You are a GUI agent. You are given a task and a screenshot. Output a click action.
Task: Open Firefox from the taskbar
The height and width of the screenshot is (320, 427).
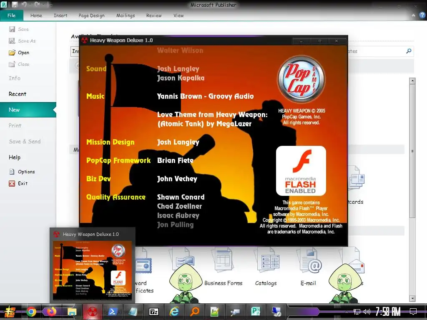(51, 312)
